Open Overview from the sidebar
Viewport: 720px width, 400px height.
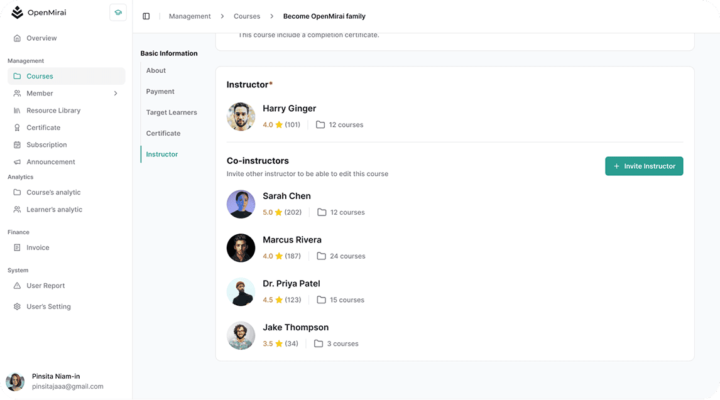click(41, 38)
